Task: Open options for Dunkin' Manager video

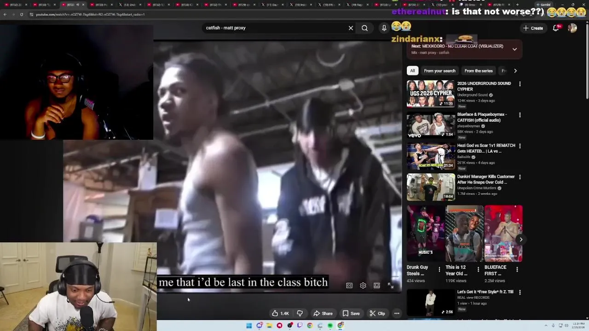Action: click(x=520, y=177)
